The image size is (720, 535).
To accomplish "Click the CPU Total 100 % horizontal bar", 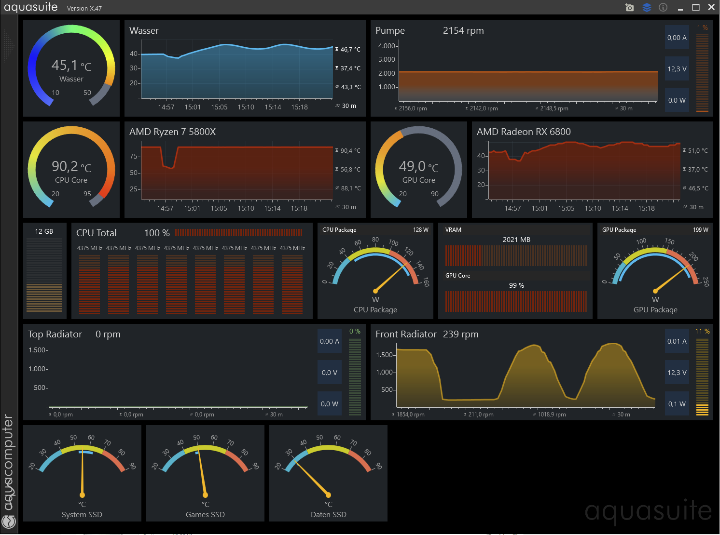I will point(239,233).
